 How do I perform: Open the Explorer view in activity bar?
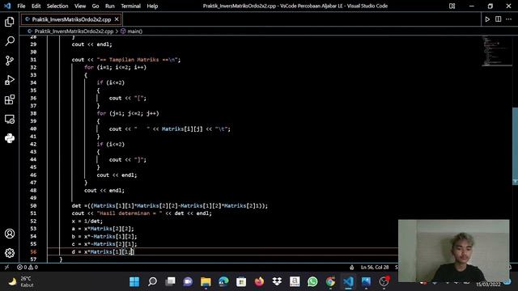click(10, 22)
